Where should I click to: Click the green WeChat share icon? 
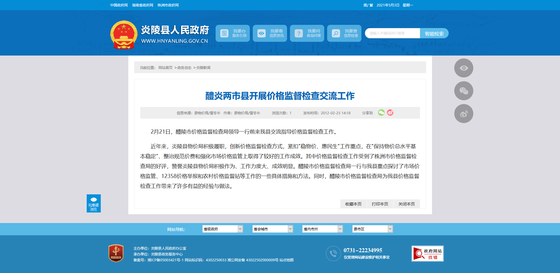point(381,113)
